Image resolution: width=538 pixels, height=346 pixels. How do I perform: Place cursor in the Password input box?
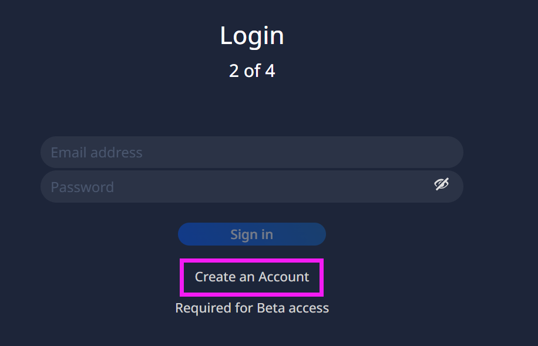235,187
